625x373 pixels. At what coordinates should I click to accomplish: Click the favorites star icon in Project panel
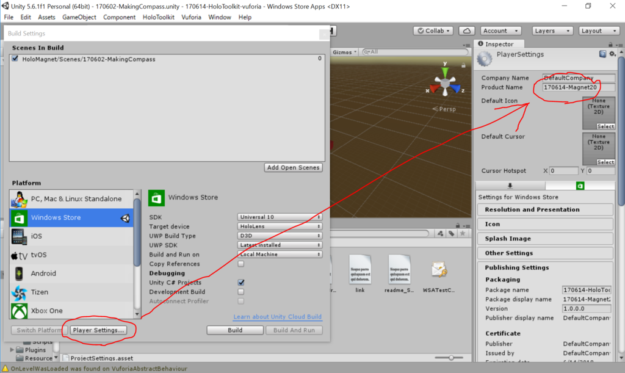click(463, 234)
